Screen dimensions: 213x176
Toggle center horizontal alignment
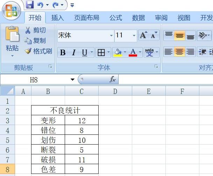(x=179, y=52)
